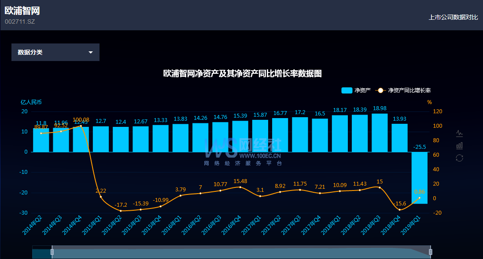Click the 18.39 bar value label
The height and width of the screenshot is (259, 483).
tap(360, 110)
